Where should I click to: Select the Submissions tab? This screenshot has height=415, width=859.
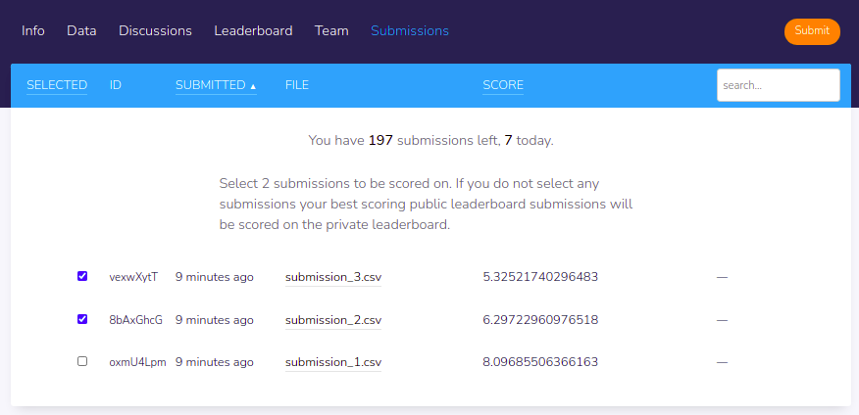point(410,30)
